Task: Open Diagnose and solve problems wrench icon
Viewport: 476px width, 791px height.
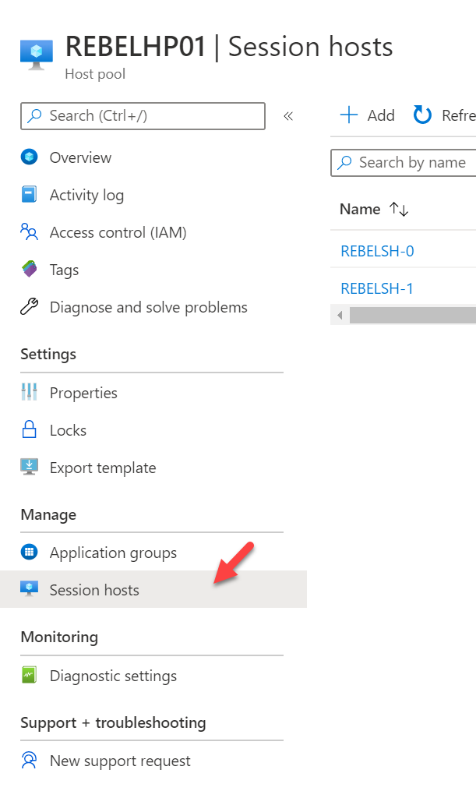Action: [30, 306]
